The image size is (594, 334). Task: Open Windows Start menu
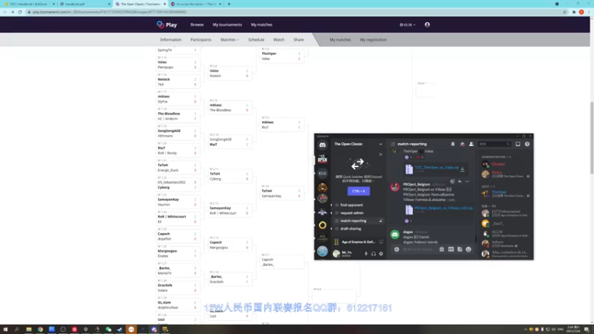[5, 330]
